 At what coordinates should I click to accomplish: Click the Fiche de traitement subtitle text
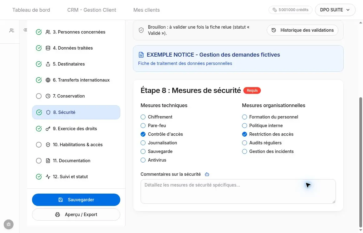[185, 63]
